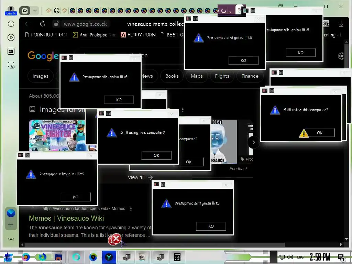The height and width of the screenshot is (264, 352).
Task: Click the yellow warning triangle in right dialog
Action: coord(304,133)
